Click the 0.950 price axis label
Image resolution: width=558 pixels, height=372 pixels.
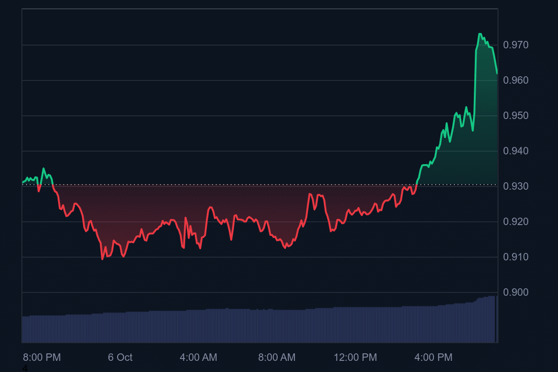pyautogui.click(x=516, y=116)
